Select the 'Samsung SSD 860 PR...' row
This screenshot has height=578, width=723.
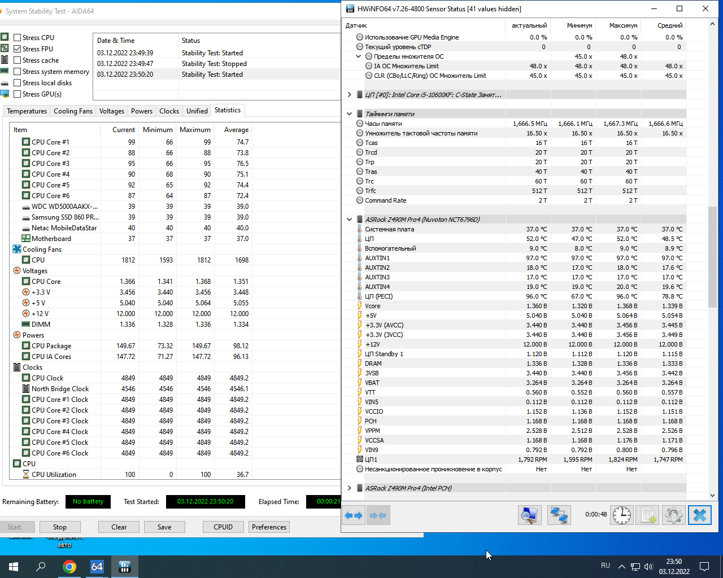pos(131,217)
